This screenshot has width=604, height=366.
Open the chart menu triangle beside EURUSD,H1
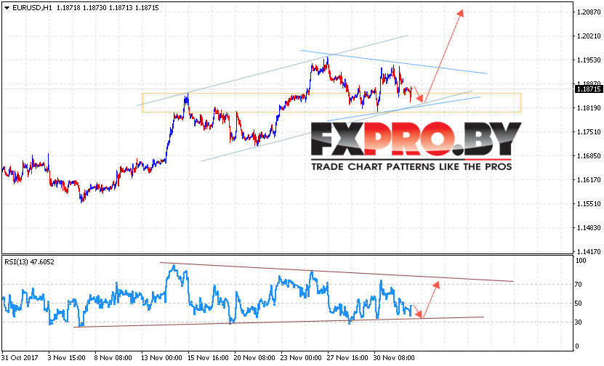(7, 8)
